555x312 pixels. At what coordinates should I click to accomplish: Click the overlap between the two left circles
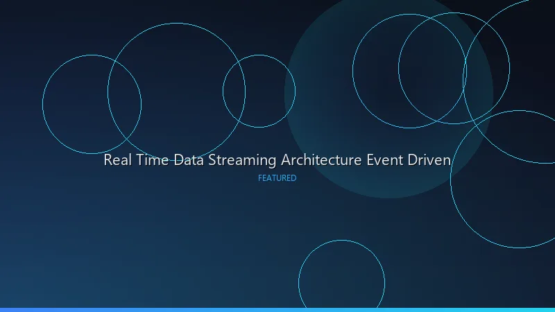pos(125,104)
